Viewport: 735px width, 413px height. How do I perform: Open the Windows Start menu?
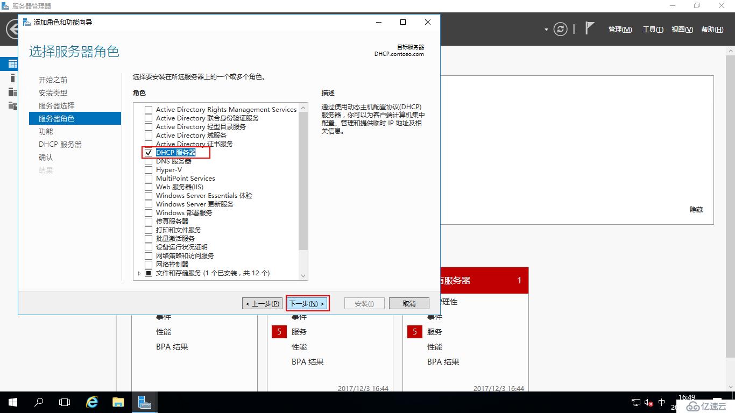[x=13, y=402]
